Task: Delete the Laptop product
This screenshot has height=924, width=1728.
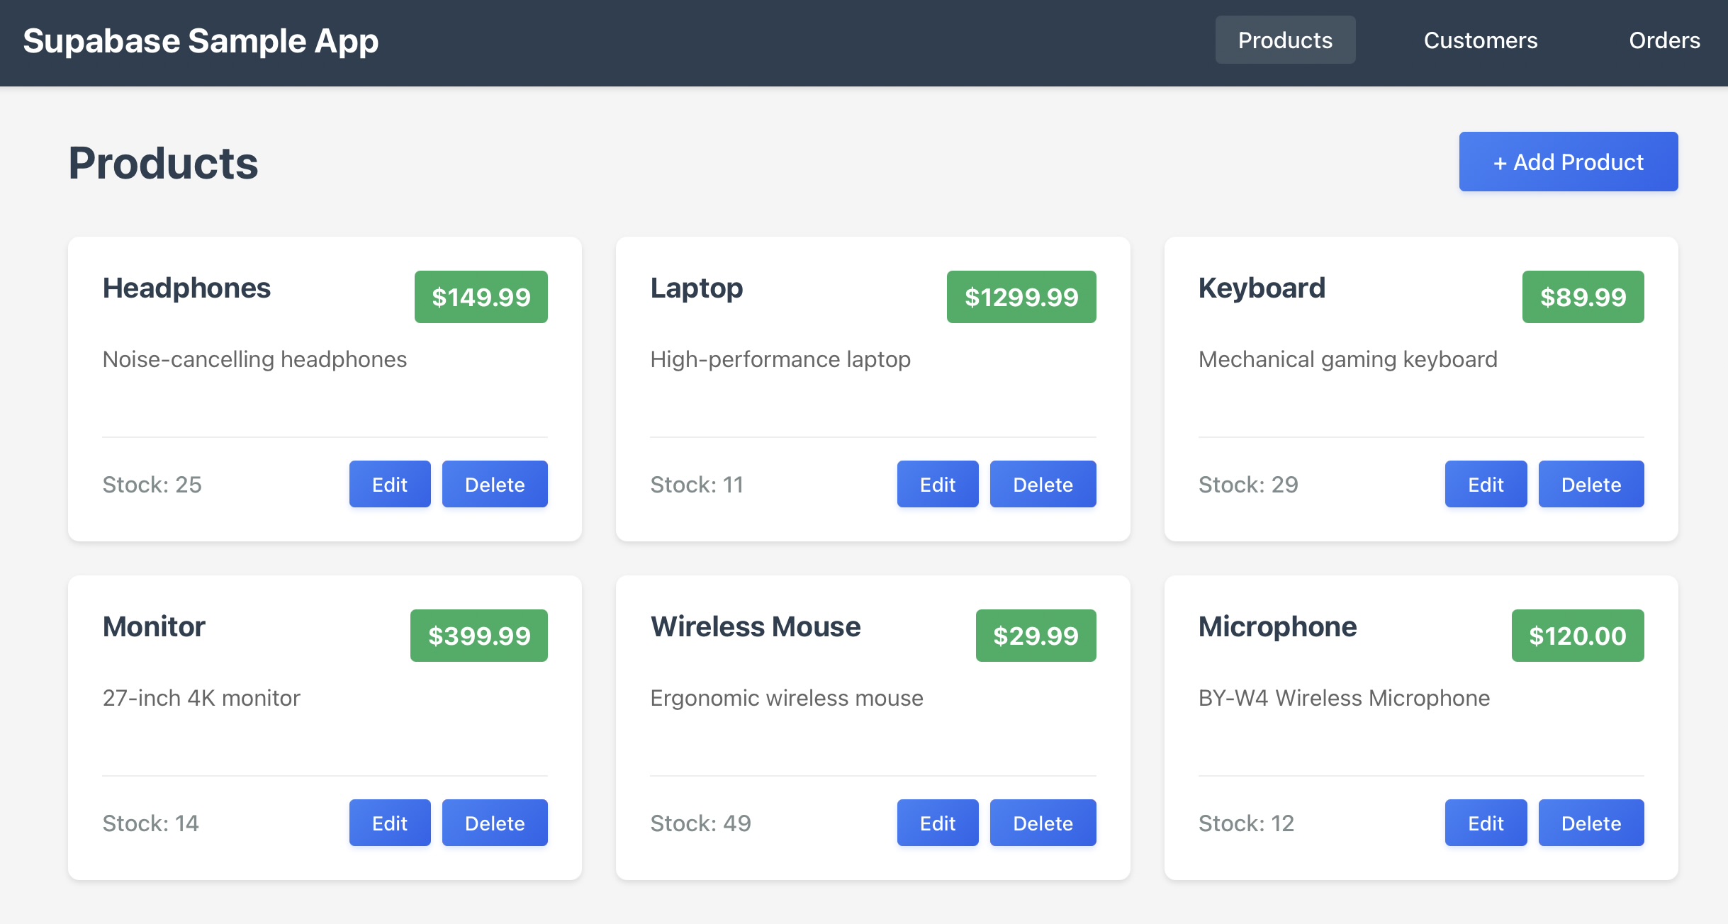Action: point(1042,485)
